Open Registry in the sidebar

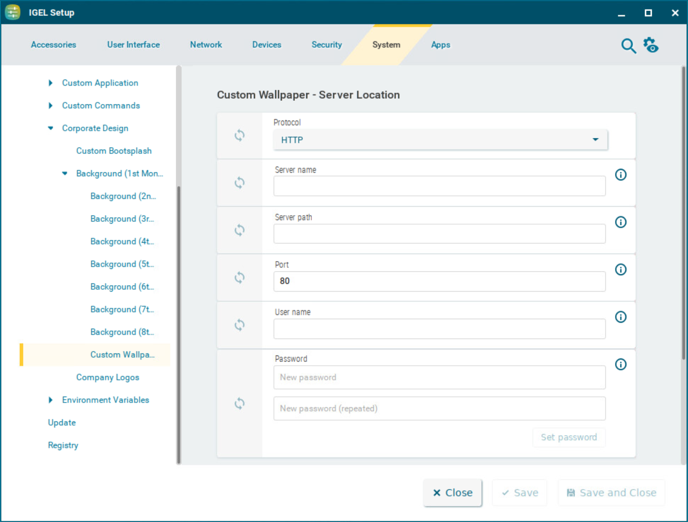(63, 446)
